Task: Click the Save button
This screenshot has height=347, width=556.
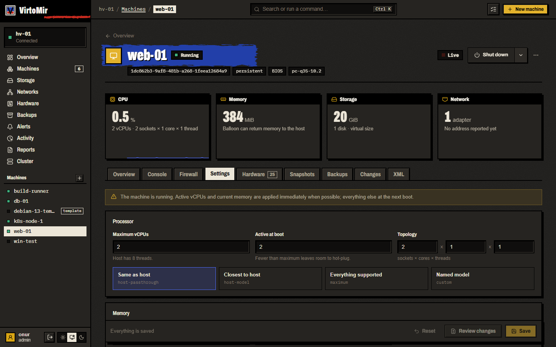Action: pos(521,331)
